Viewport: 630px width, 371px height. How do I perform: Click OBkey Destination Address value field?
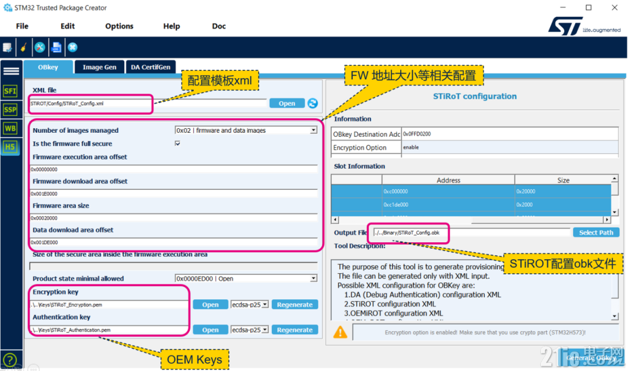(x=510, y=134)
